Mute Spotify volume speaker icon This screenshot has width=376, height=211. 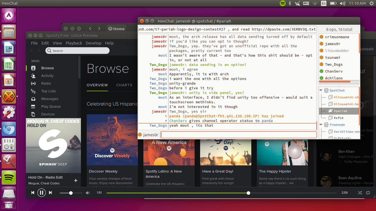coord(88,193)
